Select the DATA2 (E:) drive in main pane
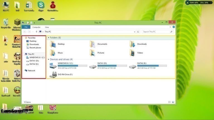 [148, 66]
